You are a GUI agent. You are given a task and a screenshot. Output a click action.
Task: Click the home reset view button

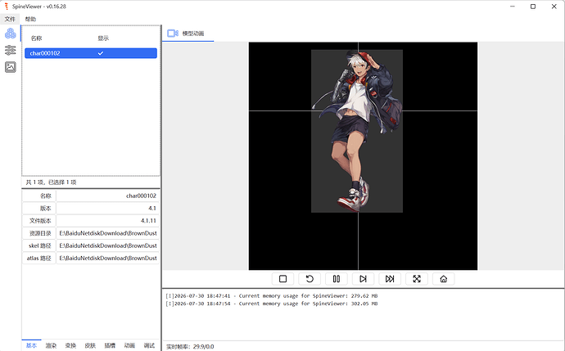[x=444, y=279]
